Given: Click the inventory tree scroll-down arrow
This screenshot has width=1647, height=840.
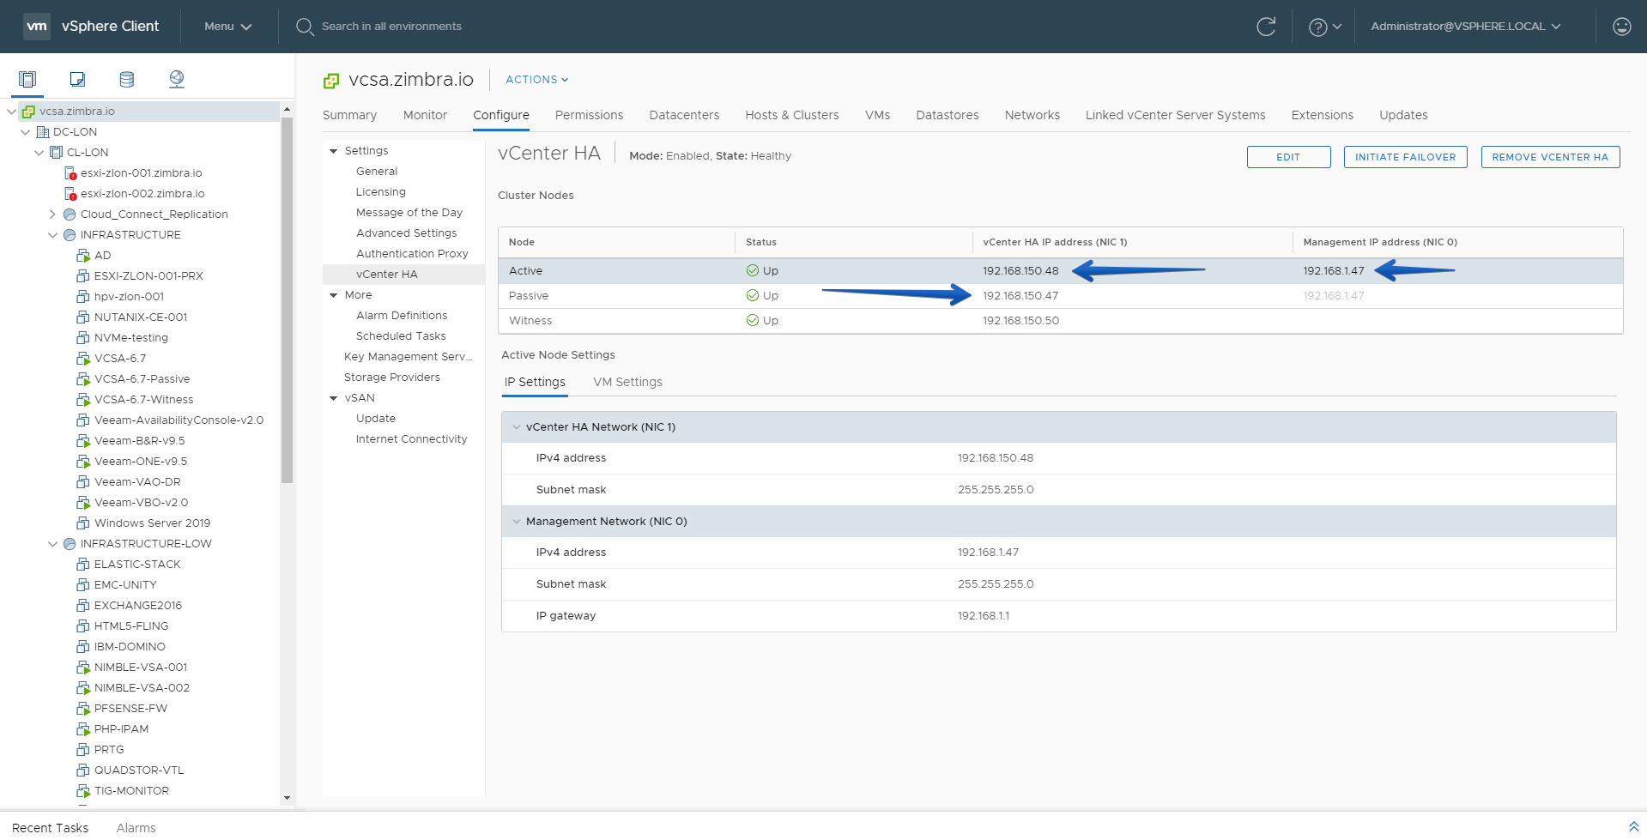Looking at the screenshot, I should [x=287, y=798].
